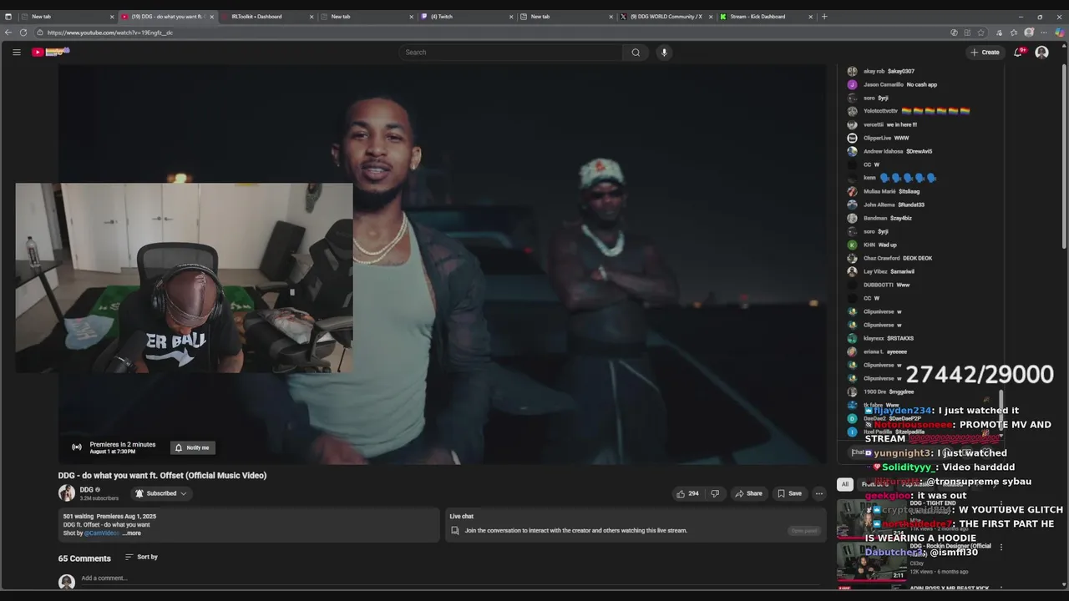Expand the description with ...more
The width and height of the screenshot is (1069, 601).
point(132,533)
